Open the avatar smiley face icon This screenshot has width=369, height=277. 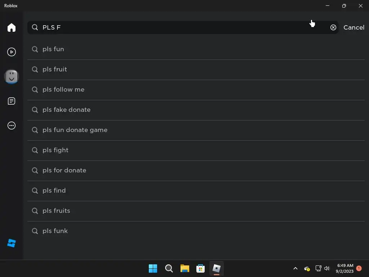[11, 76]
